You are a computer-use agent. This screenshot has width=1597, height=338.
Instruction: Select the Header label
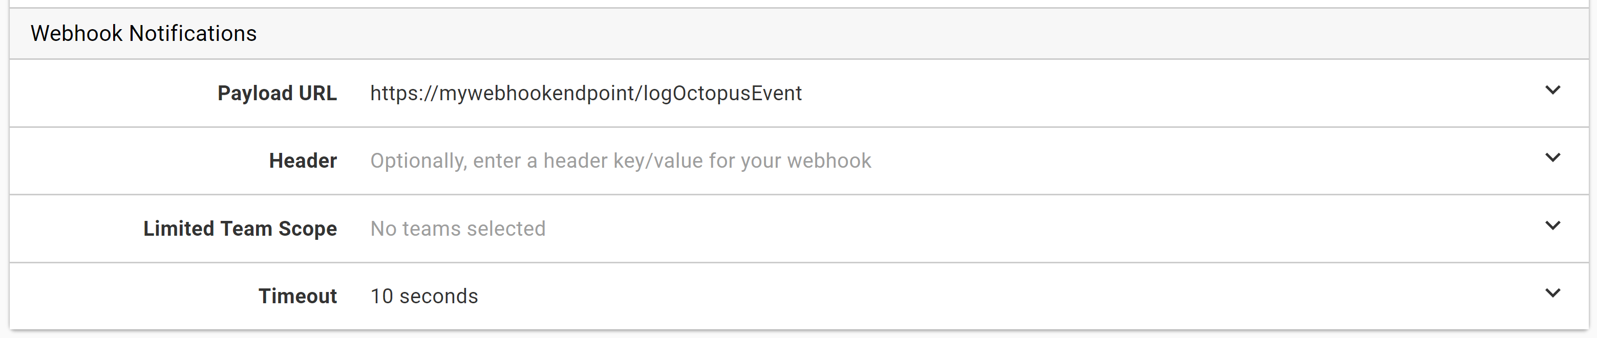click(x=302, y=161)
